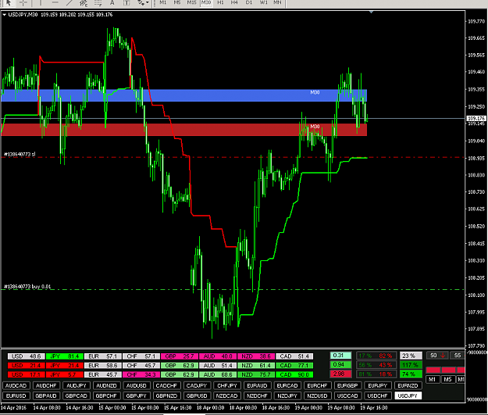This screenshot has height=415, width=488.
Task: Switch to the CADCHF pair
Action: click(166, 386)
